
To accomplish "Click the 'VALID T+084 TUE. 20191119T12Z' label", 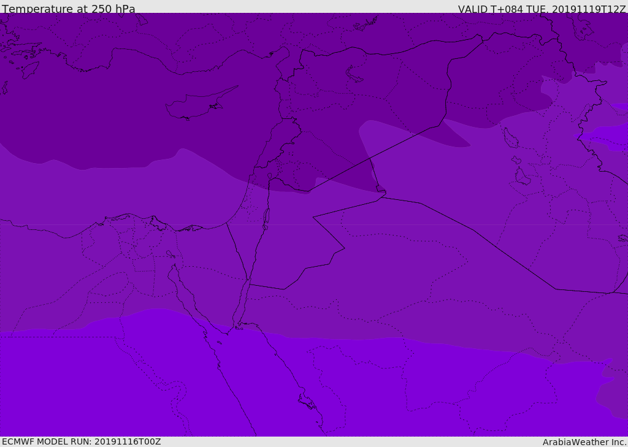I will click(x=542, y=9).
